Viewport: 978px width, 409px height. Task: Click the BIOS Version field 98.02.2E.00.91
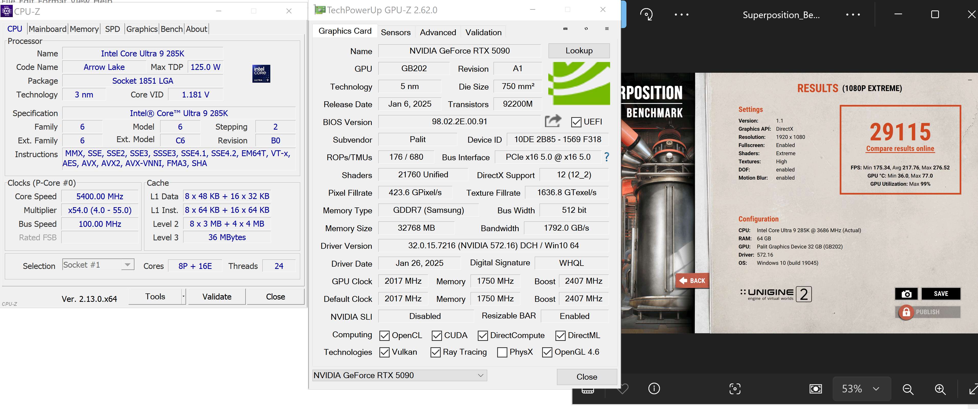pos(459,122)
